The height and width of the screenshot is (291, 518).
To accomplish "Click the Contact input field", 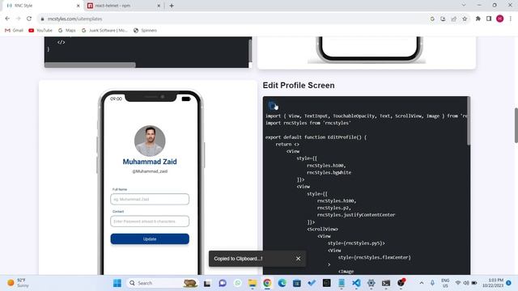I will tap(150, 221).
